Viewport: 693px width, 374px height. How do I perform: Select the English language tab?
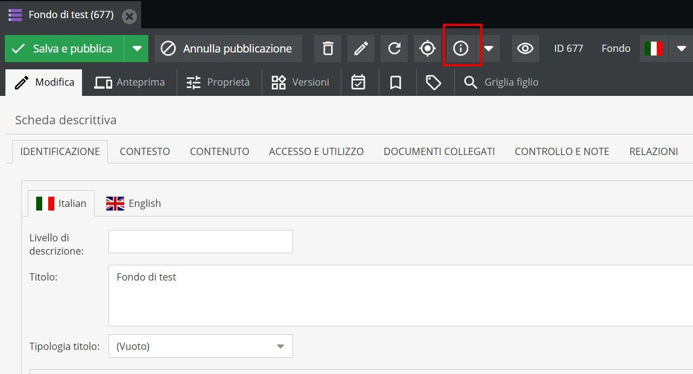point(133,203)
